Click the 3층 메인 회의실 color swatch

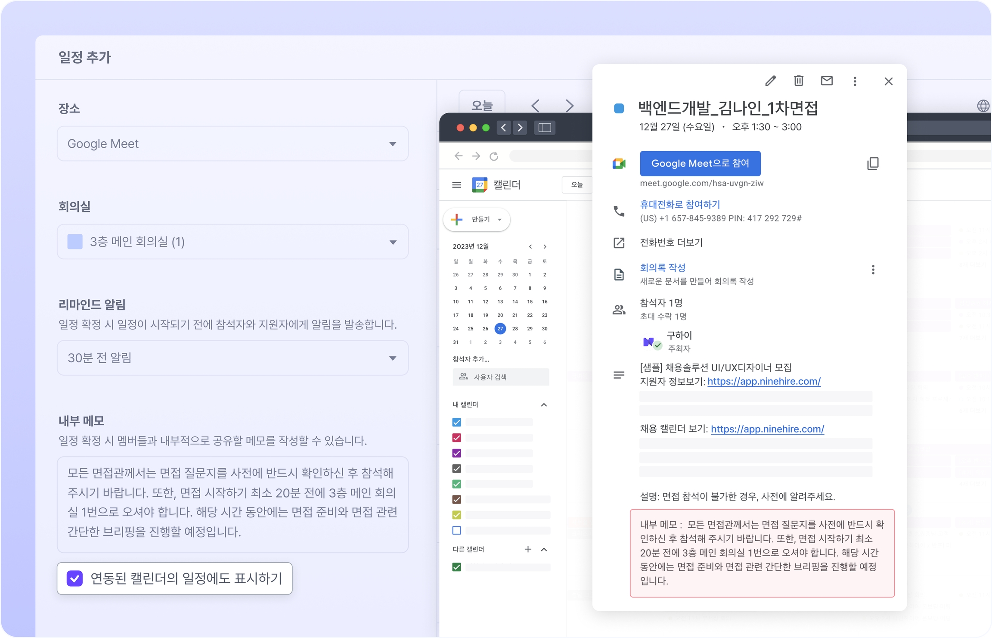[x=75, y=242]
